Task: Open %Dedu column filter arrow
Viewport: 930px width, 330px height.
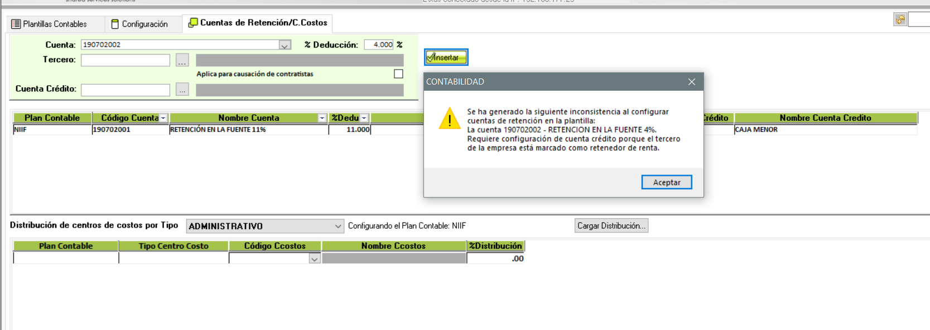Action: click(x=364, y=118)
